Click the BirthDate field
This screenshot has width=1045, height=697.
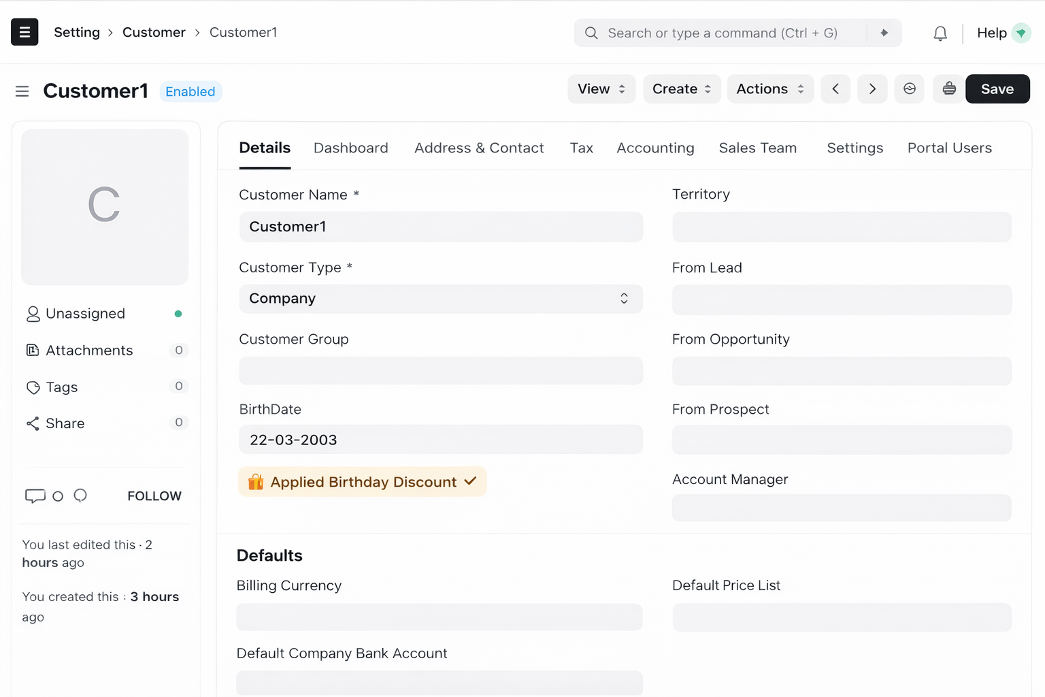(441, 440)
